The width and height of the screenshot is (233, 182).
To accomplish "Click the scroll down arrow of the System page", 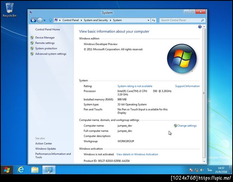I will 204,161.
